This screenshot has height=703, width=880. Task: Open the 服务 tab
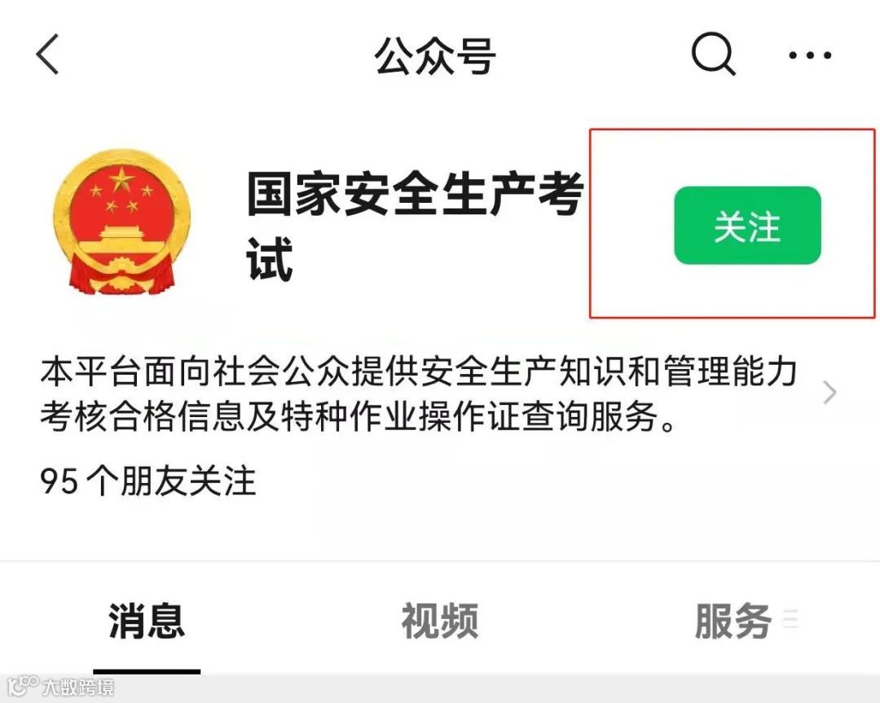[733, 621]
